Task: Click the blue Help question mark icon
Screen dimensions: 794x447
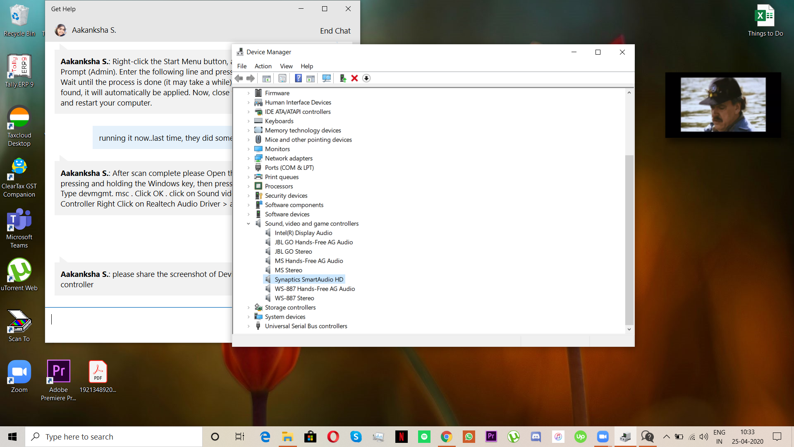Action: [298, 78]
